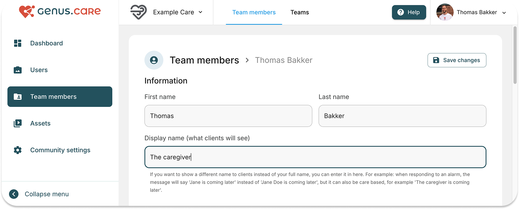The image size is (519, 209).
Task: Click the Assets media library icon
Action: pos(18,123)
